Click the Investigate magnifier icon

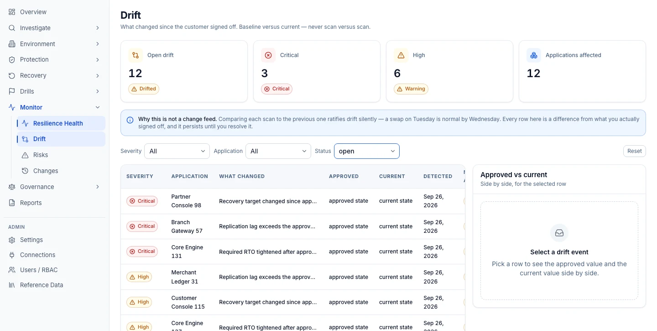[x=12, y=28]
